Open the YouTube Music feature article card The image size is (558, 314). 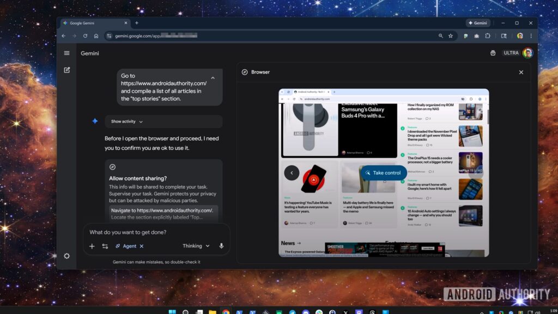(310, 195)
